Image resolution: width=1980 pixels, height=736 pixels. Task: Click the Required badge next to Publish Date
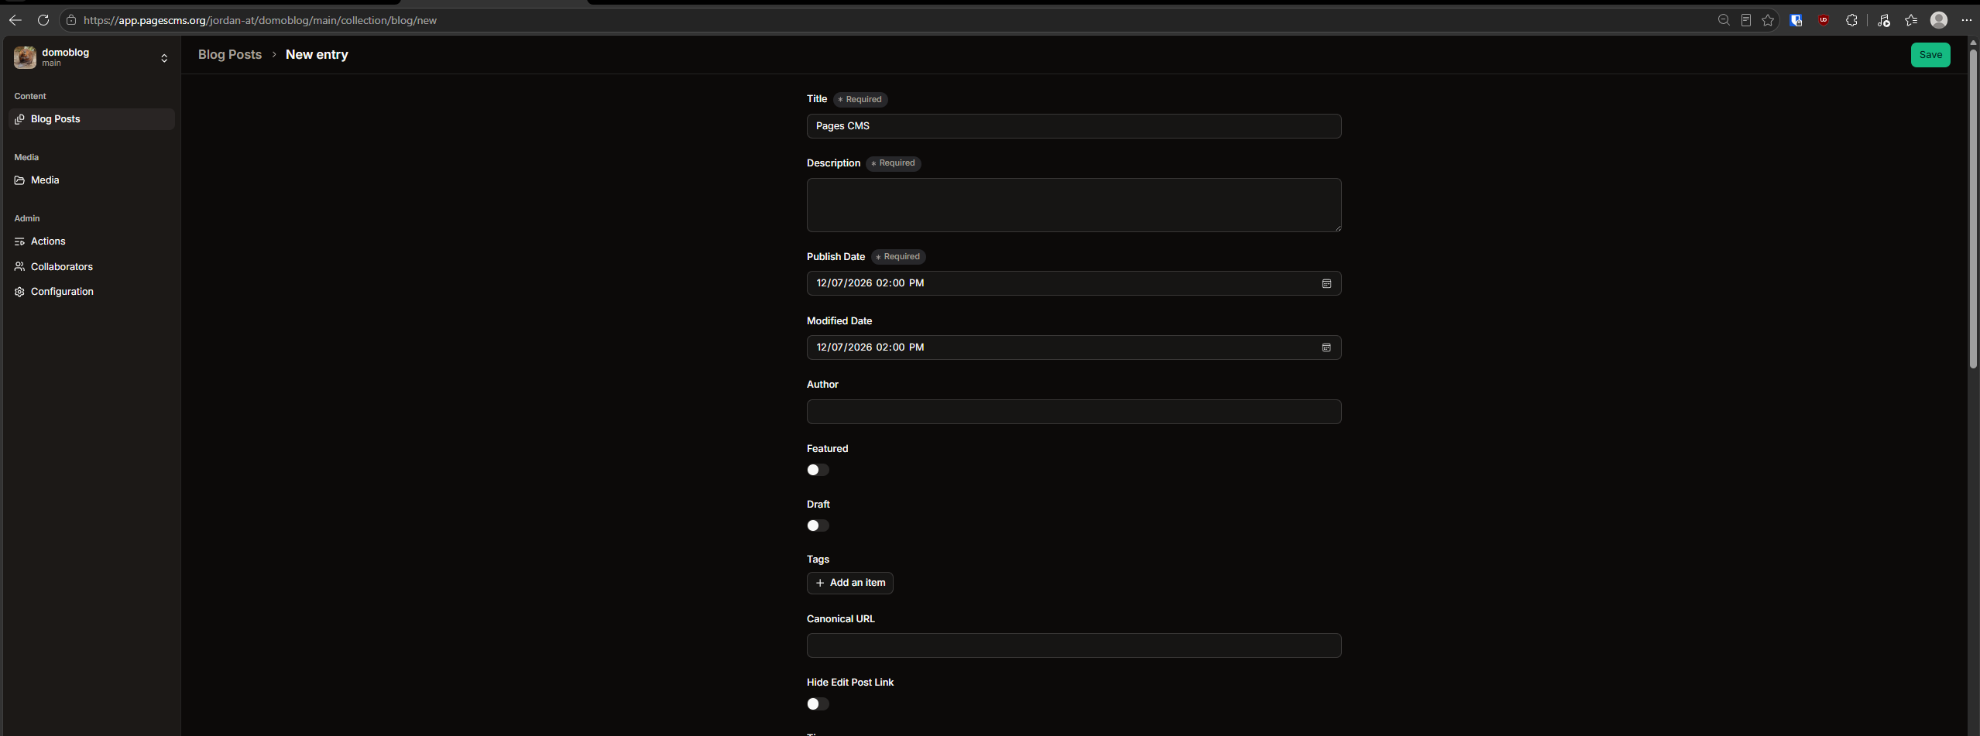click(898, 257)
